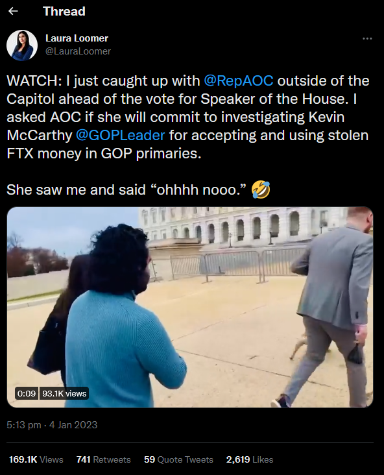The width and height of the screenshot is (384, 475).
Task: Click the laughing emoji in the tweet
Action: tap(261, 189)
